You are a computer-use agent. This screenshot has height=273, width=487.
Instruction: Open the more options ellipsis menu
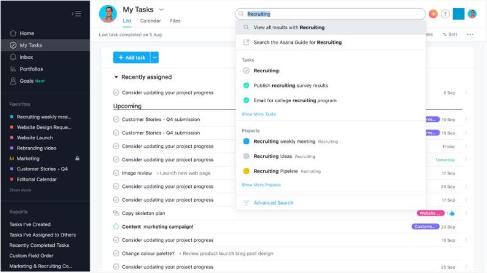[470, 35]
